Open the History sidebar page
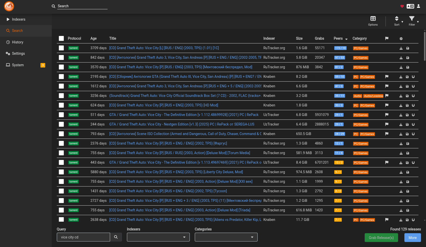Screen dimensions: 426x247 pyautogui.click(x=26, y=42)
